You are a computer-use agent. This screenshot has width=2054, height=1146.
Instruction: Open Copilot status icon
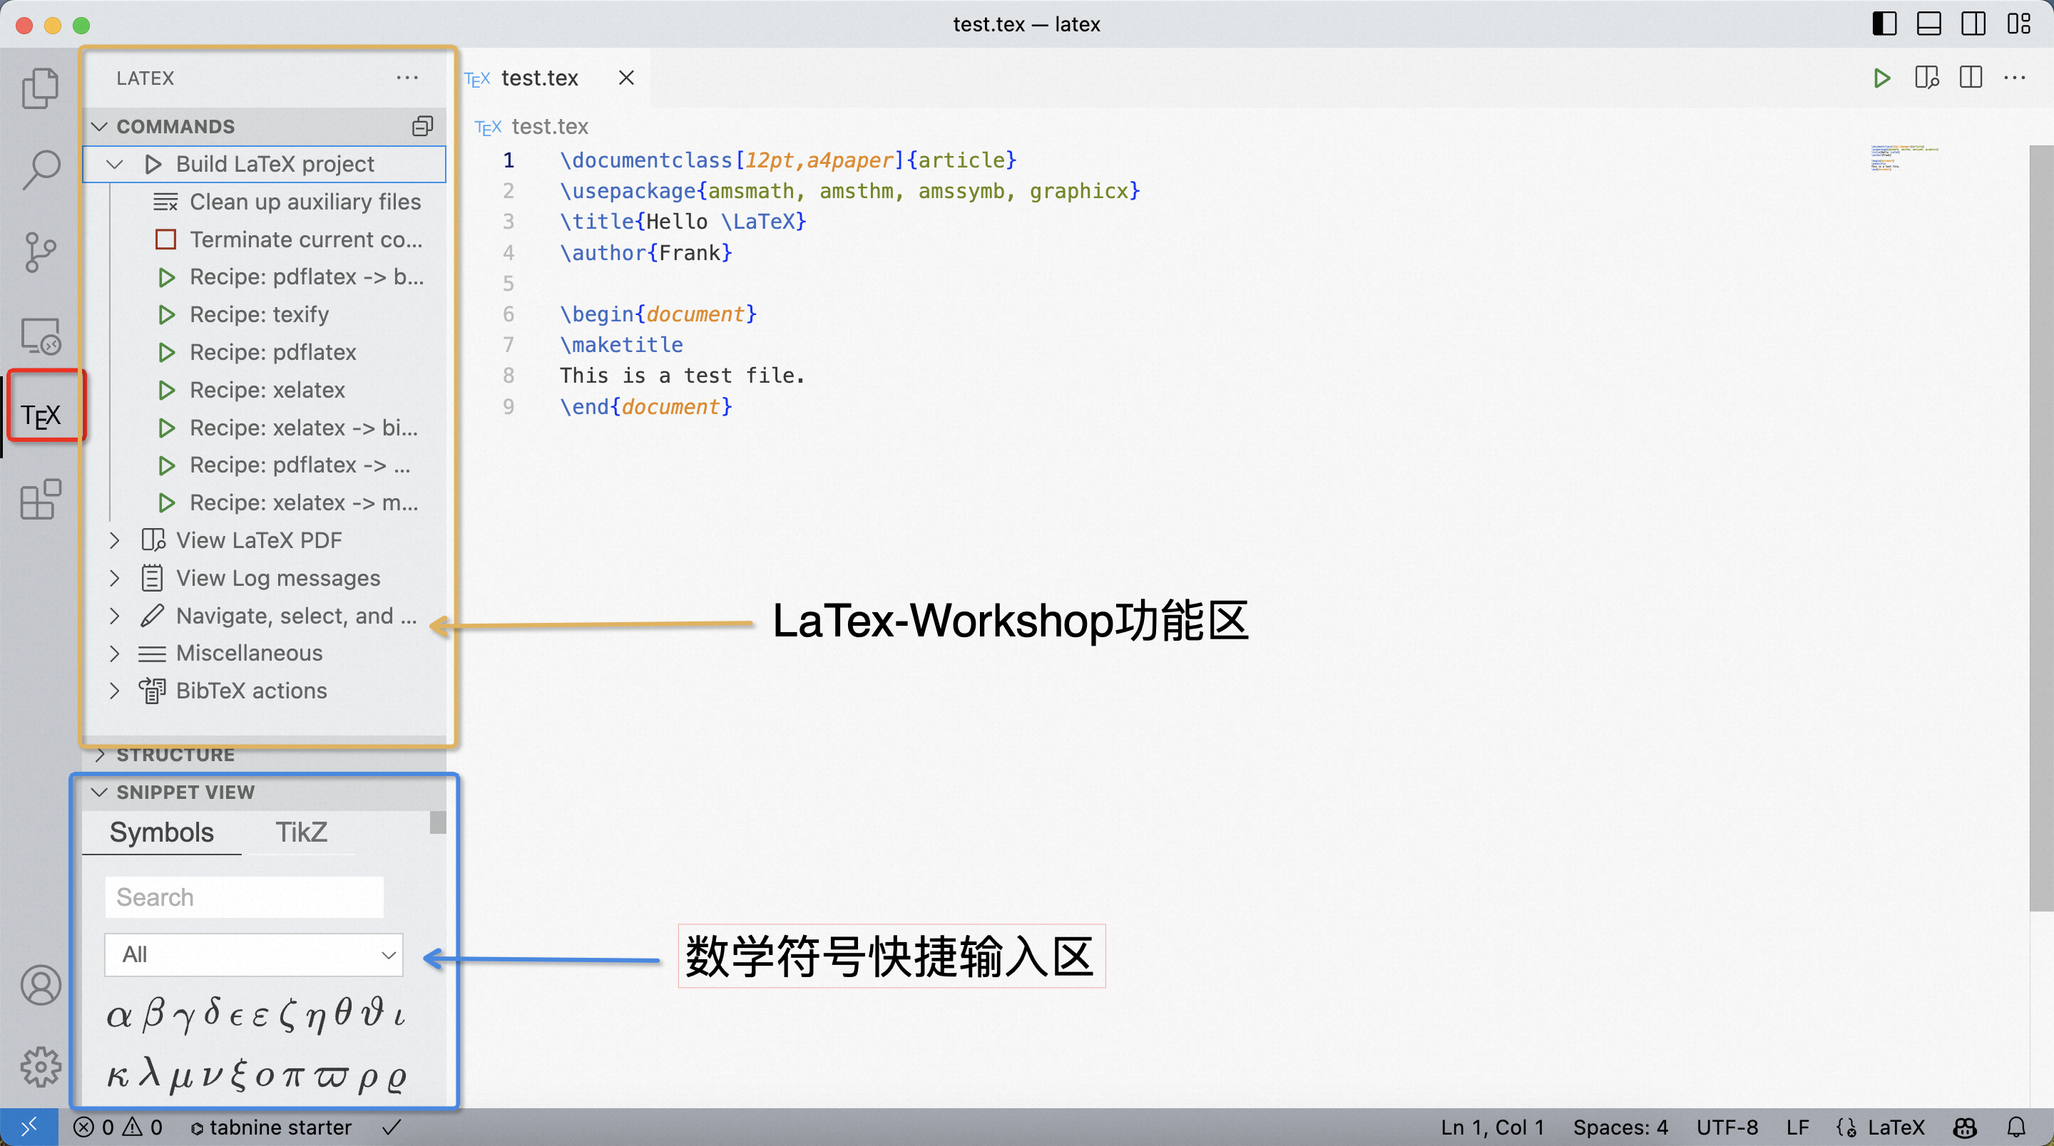coord(1966,1127)
